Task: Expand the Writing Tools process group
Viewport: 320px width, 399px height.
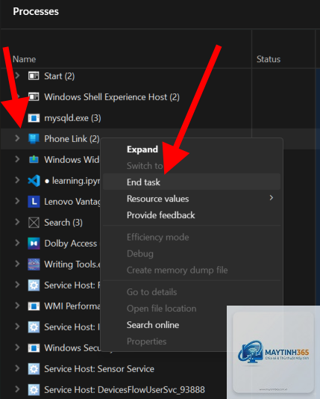Action: [17, 263]
